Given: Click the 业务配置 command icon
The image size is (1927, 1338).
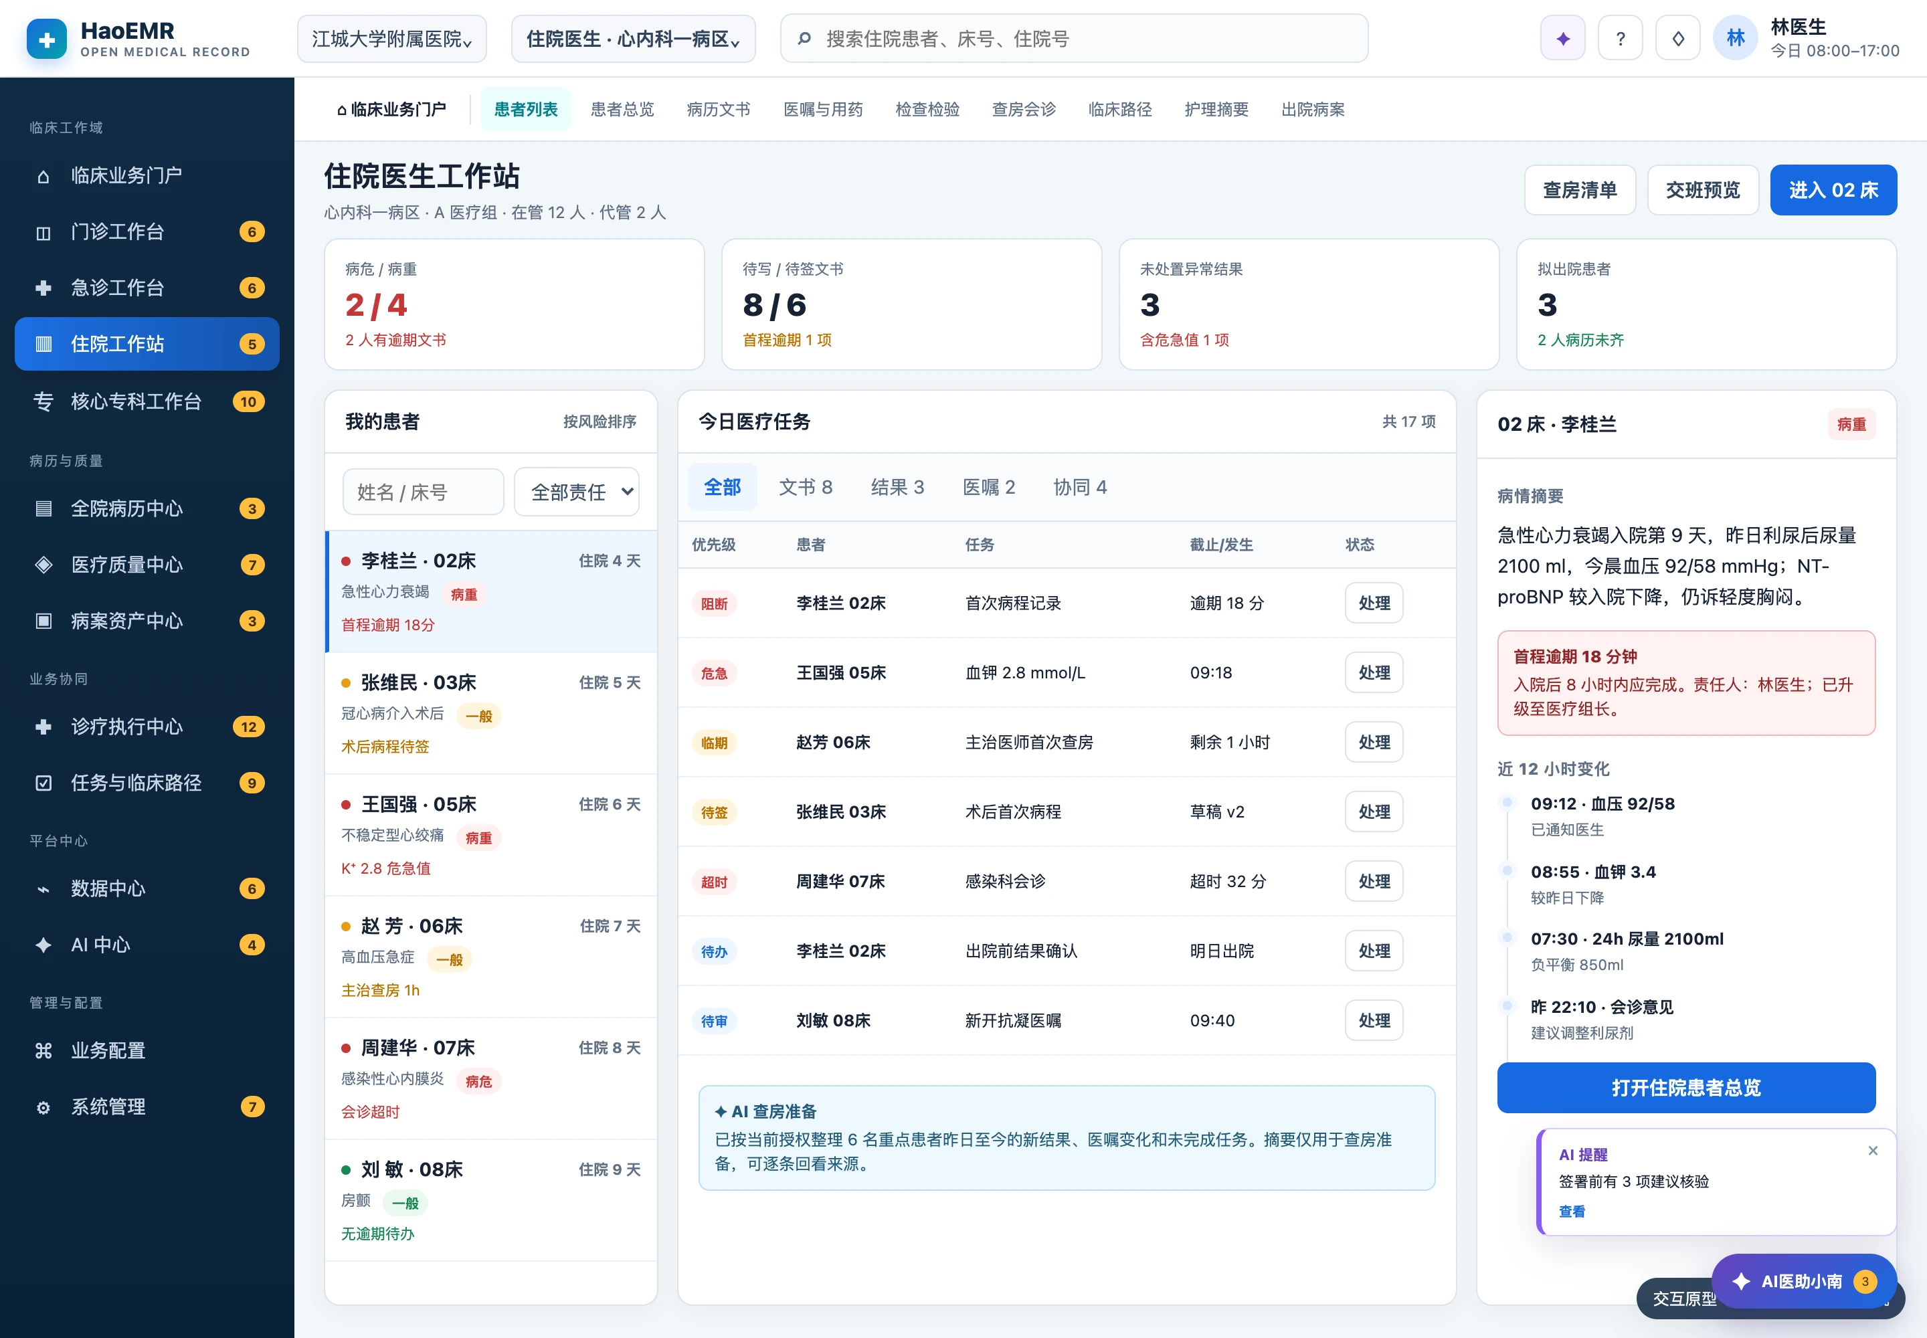Looking at the screenshot, I should pos(43,1050).
